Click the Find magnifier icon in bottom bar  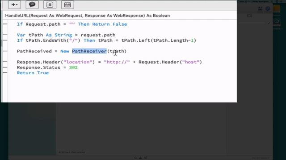135,158
